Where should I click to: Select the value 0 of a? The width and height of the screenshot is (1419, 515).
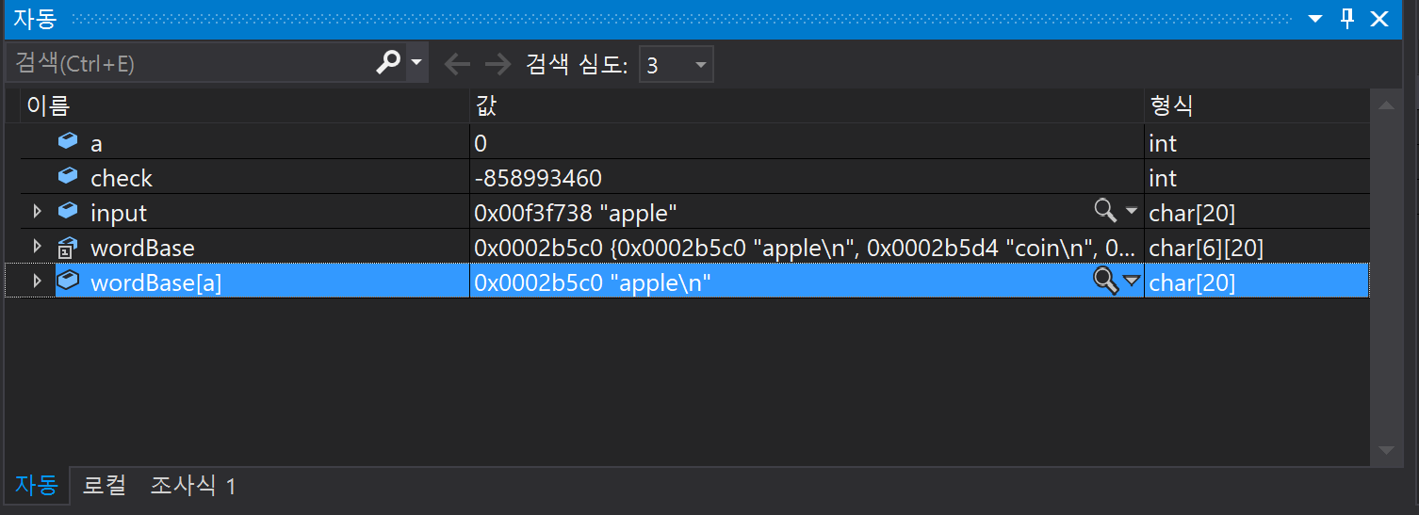pyautogui.click(x=481, y=143)
